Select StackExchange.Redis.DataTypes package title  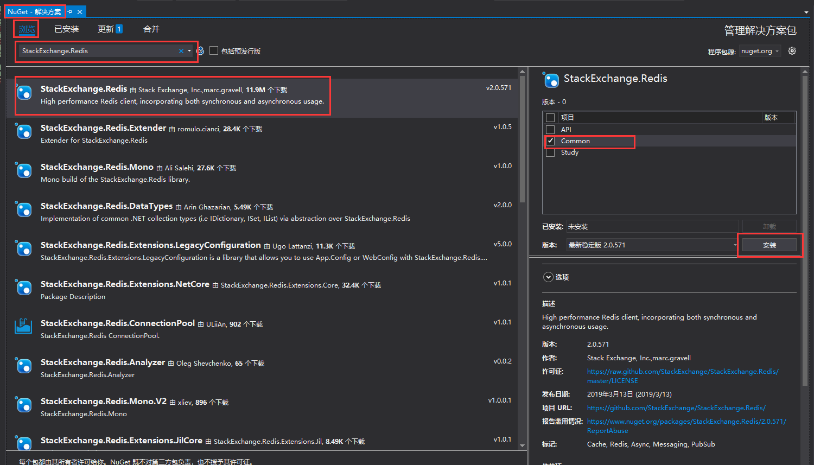106,206
